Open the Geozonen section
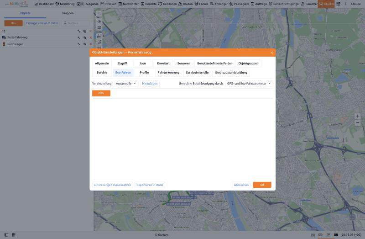Viewport: 365px width, 239px height. 167,4
